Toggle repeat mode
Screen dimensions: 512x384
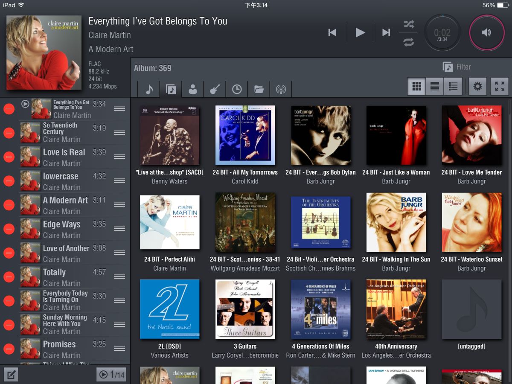click(408, 42)
